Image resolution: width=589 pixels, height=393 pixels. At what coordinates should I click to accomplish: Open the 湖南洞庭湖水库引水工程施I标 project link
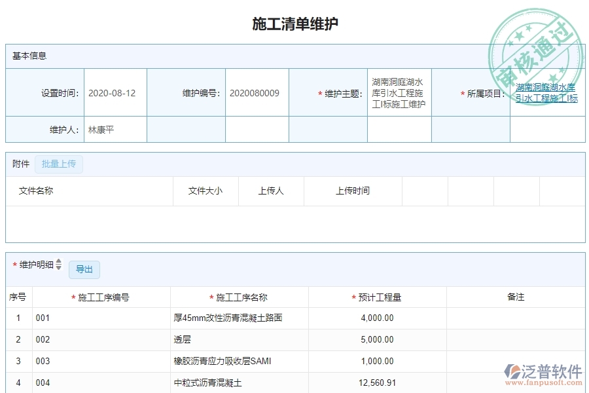[x=545, y=92]
